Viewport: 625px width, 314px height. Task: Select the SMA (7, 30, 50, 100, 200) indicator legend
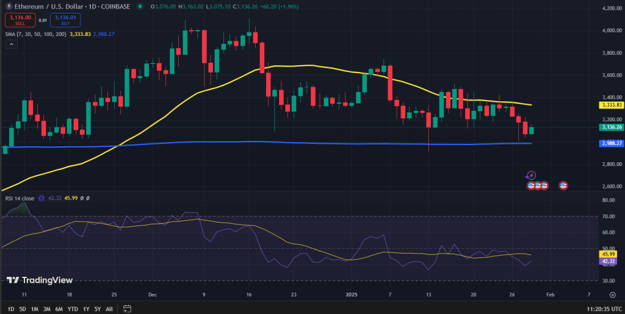[x=36, y=34]
